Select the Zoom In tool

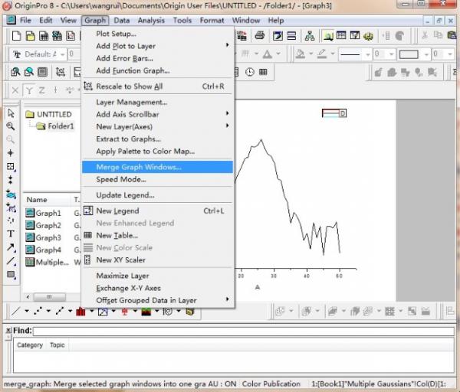click(11, 126)
